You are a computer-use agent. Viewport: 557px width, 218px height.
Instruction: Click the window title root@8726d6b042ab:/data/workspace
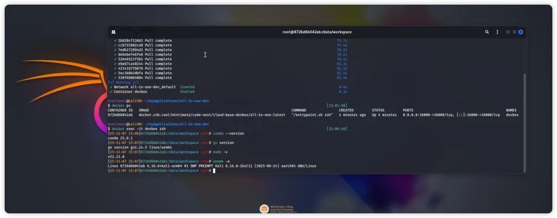(317, 32)
